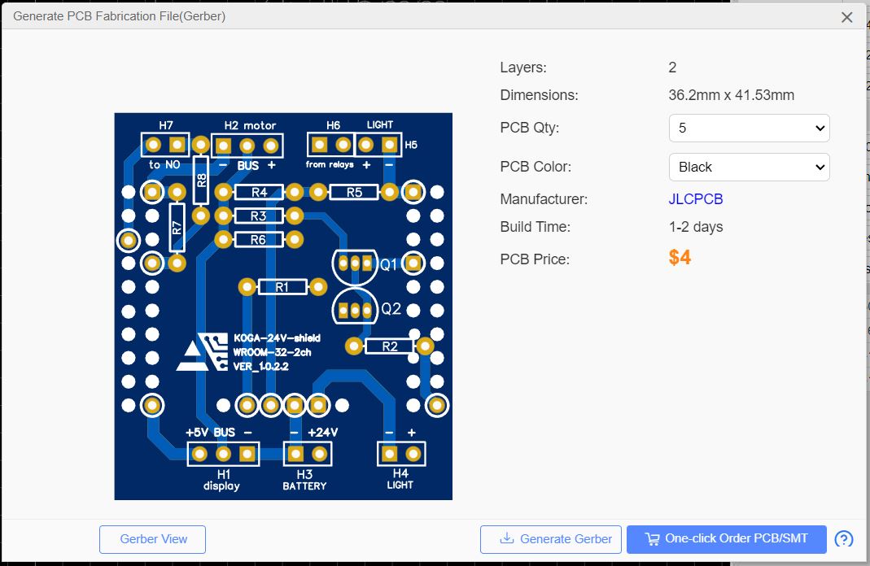870x566 pixels.
Task: Click the vertical scrollbar at the right edge
Action: pos(864,285)
